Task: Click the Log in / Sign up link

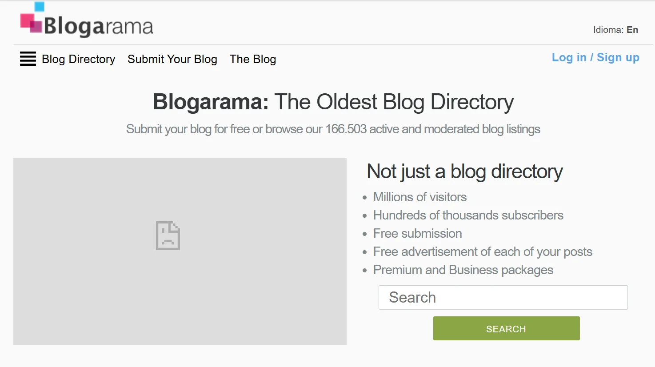Action: point(595,57)
